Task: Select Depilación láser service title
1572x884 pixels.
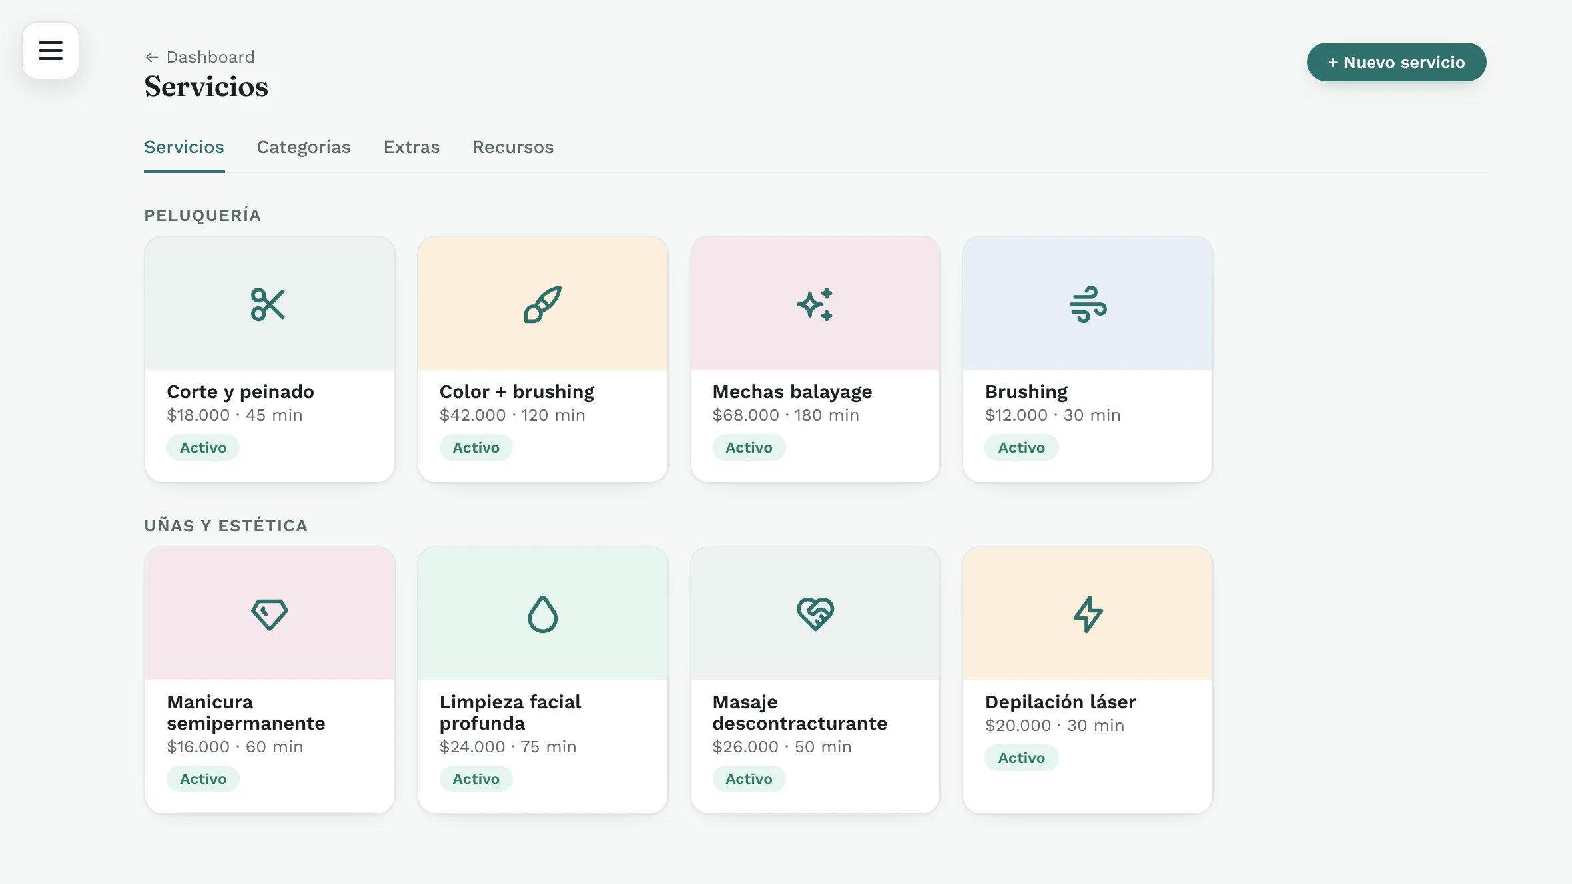Action: click(x=1060, y=702)
